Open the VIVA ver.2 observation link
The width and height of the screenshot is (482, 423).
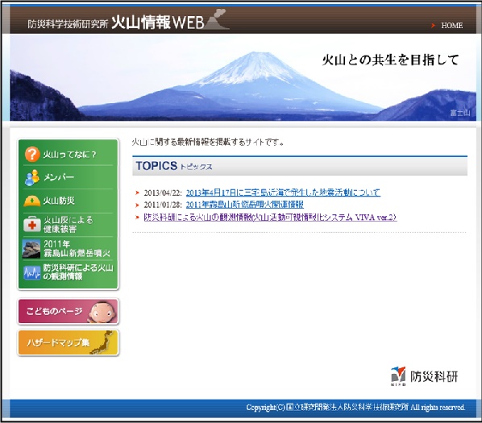coord(270,218)
